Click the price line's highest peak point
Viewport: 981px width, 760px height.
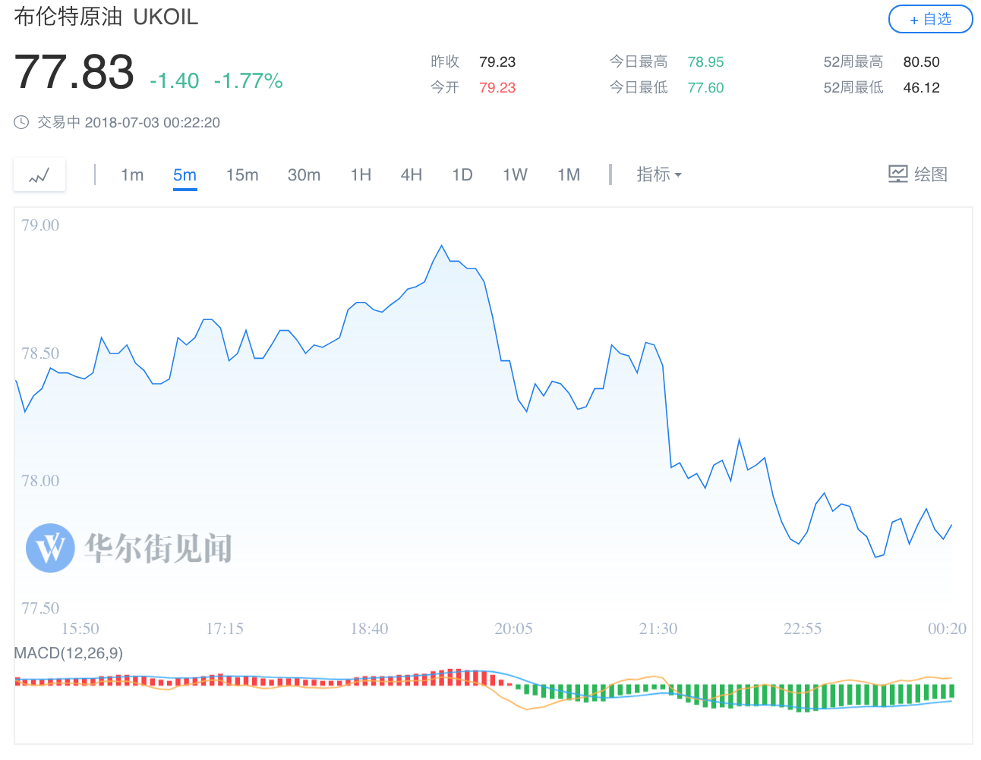[441, 246]
